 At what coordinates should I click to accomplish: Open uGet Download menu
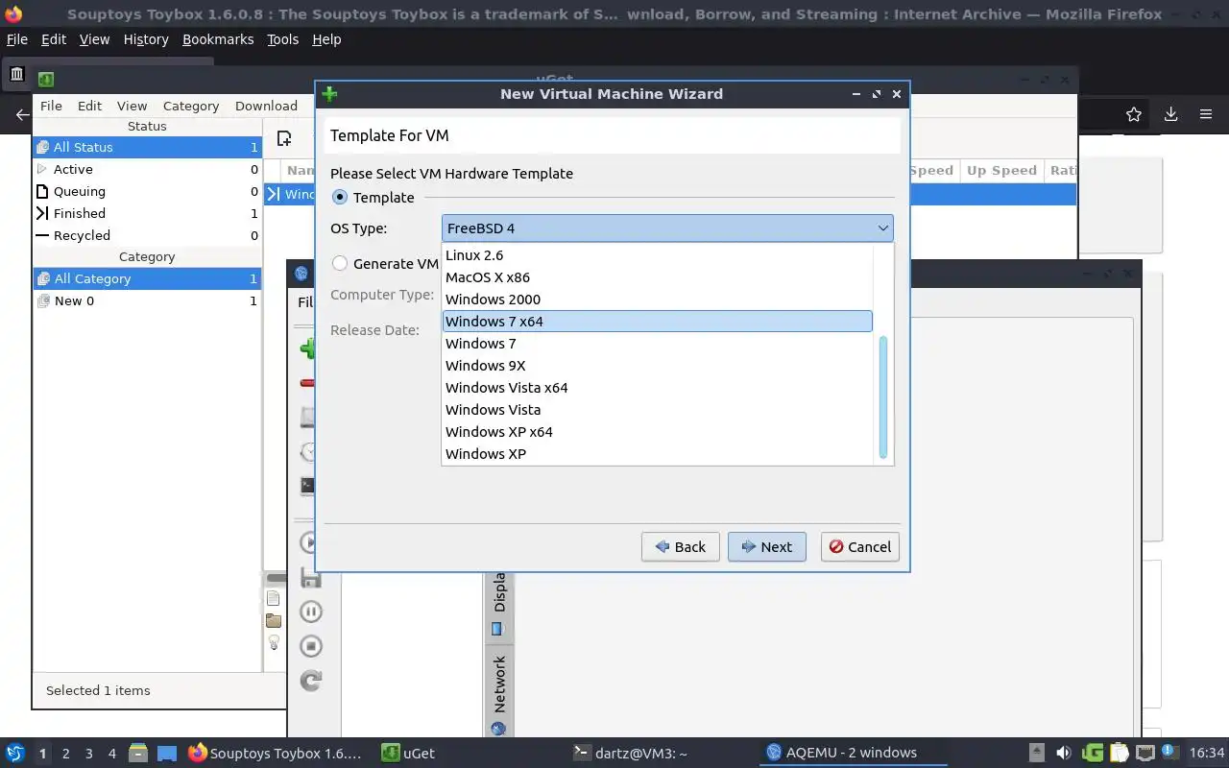click(266, 106)
